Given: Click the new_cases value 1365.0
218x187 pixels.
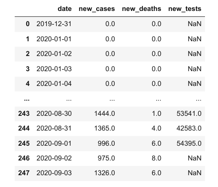Looking at the screenshot, I should (x=105, y=128).
